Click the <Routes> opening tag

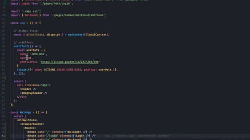30,128
